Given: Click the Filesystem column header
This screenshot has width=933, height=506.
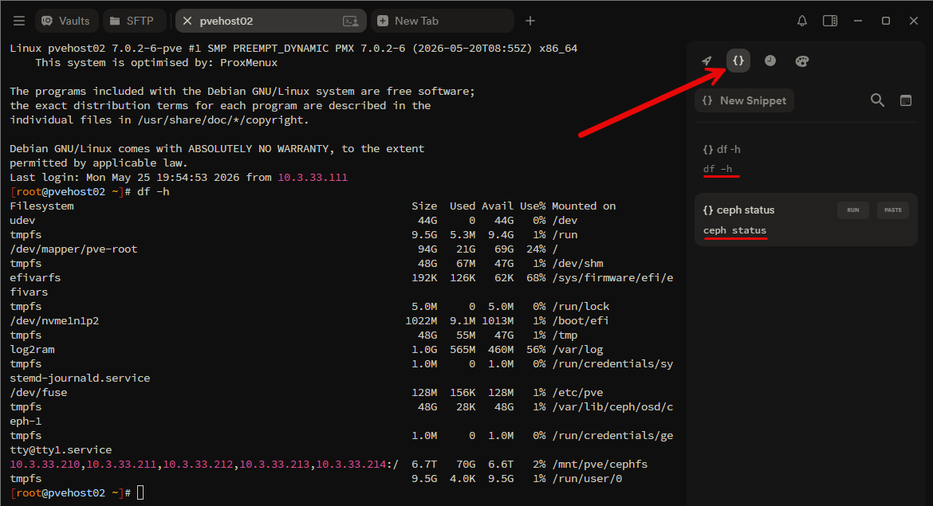Looking at the screenshot, I should pyautogui.click(x=41, y=206).
